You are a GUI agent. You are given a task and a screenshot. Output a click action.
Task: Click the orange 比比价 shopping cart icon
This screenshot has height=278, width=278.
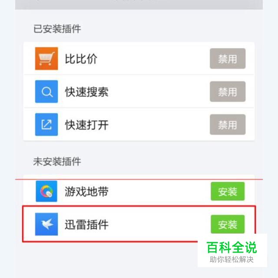[46, 59]
